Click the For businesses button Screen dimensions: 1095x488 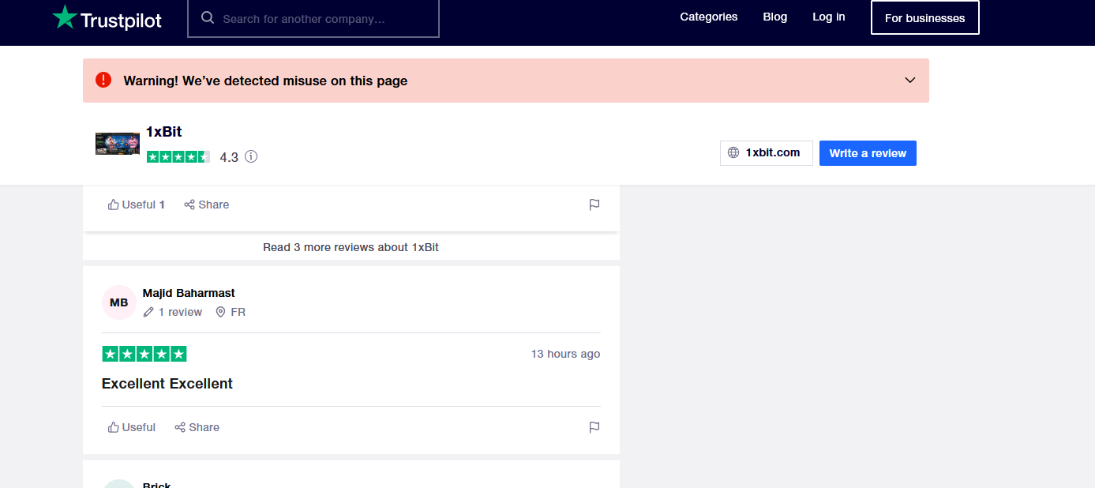pos(924,17)
